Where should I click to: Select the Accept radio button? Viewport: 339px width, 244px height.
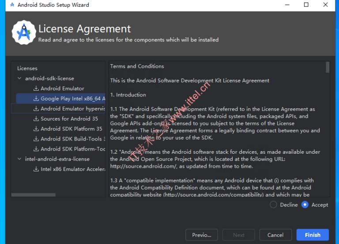(x=305, y=205)
